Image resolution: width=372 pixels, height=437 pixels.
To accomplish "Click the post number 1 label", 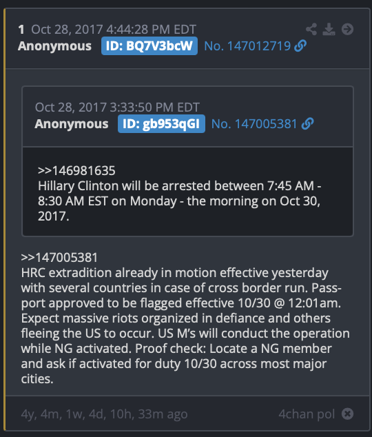I will pos(21,30).
